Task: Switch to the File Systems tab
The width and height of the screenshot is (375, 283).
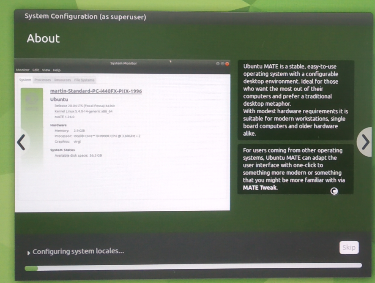Action: pos(84,80)
